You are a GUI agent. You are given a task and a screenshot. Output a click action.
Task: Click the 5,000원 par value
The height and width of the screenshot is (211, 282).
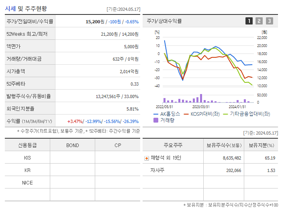(131, 47)
